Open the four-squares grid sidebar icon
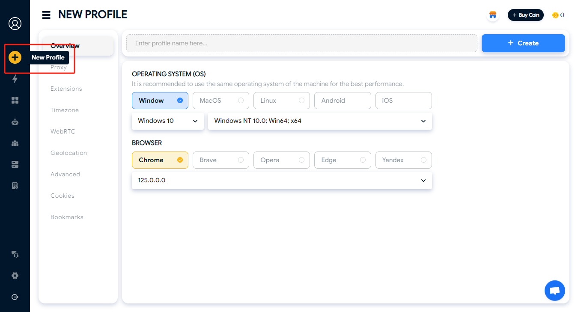 (x=15, y=100)
